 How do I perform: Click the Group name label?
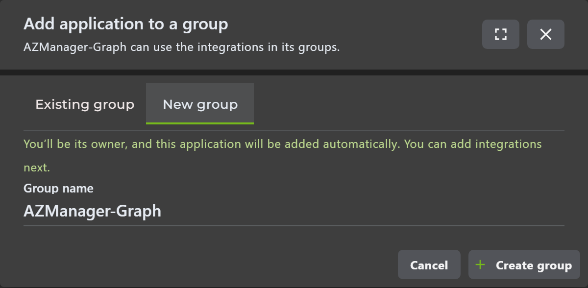point(58,188)
